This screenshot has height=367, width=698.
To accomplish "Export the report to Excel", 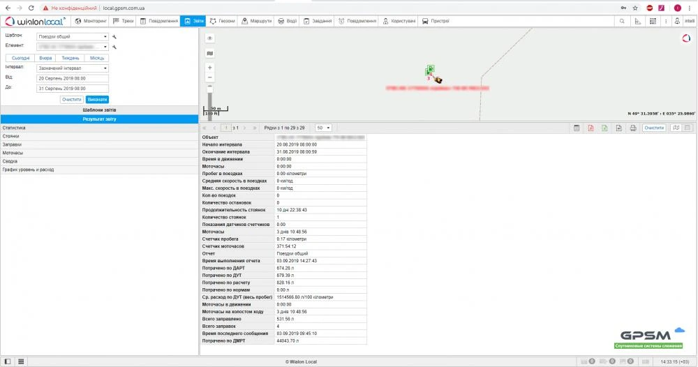I will (604, 128).
